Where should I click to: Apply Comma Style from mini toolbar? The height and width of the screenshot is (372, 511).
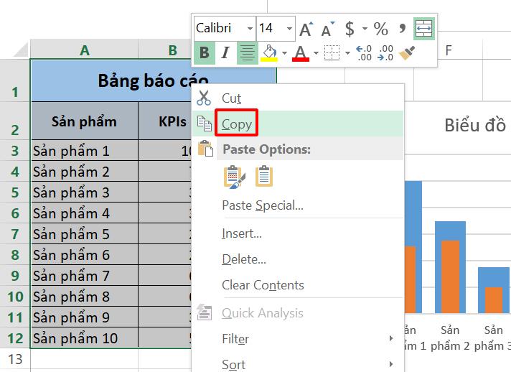pos(402,29)
